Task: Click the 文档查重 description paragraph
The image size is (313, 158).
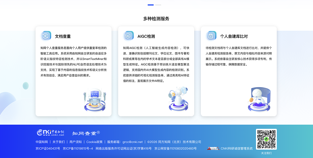Action: 73,62
